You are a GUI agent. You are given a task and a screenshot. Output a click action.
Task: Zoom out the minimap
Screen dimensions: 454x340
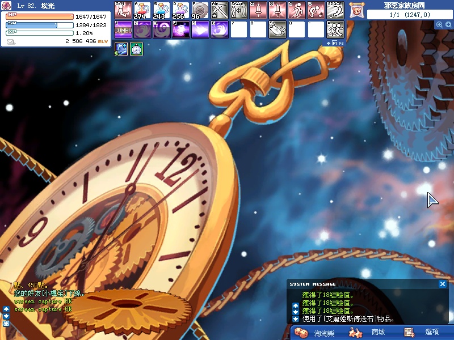pos(449,25)
